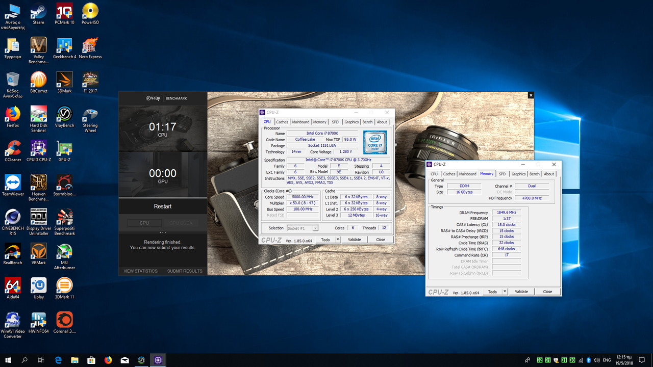Open the SPD tab in CPU window
Screen dimensions: 653x367
tap(335, 122)
